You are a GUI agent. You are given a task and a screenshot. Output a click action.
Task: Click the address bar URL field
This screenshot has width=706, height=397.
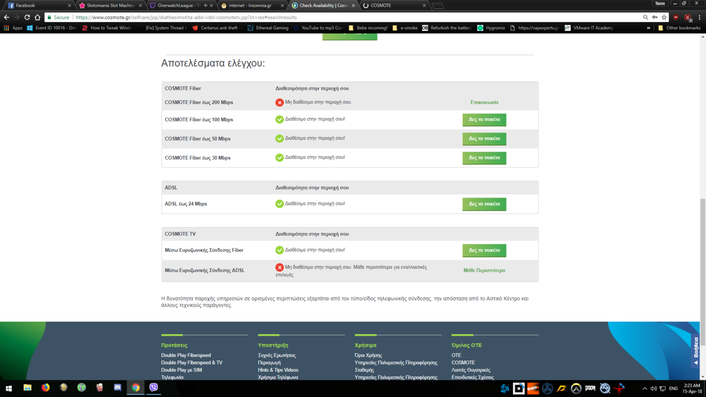(357, 17)
